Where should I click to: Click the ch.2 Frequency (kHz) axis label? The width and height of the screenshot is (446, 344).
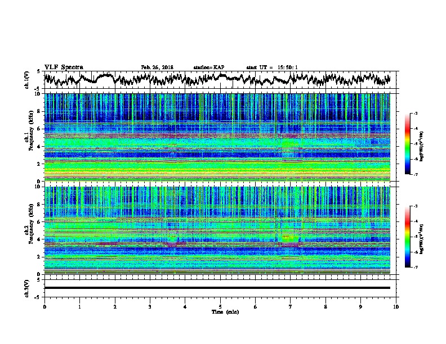pos(31,224)
